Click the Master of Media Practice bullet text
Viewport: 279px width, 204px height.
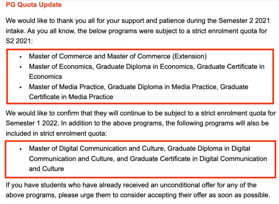point(139,92)
